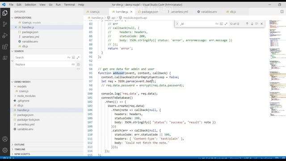Go to next match in find widget
This screenshot has height=161, width=286.
point(252,24)
